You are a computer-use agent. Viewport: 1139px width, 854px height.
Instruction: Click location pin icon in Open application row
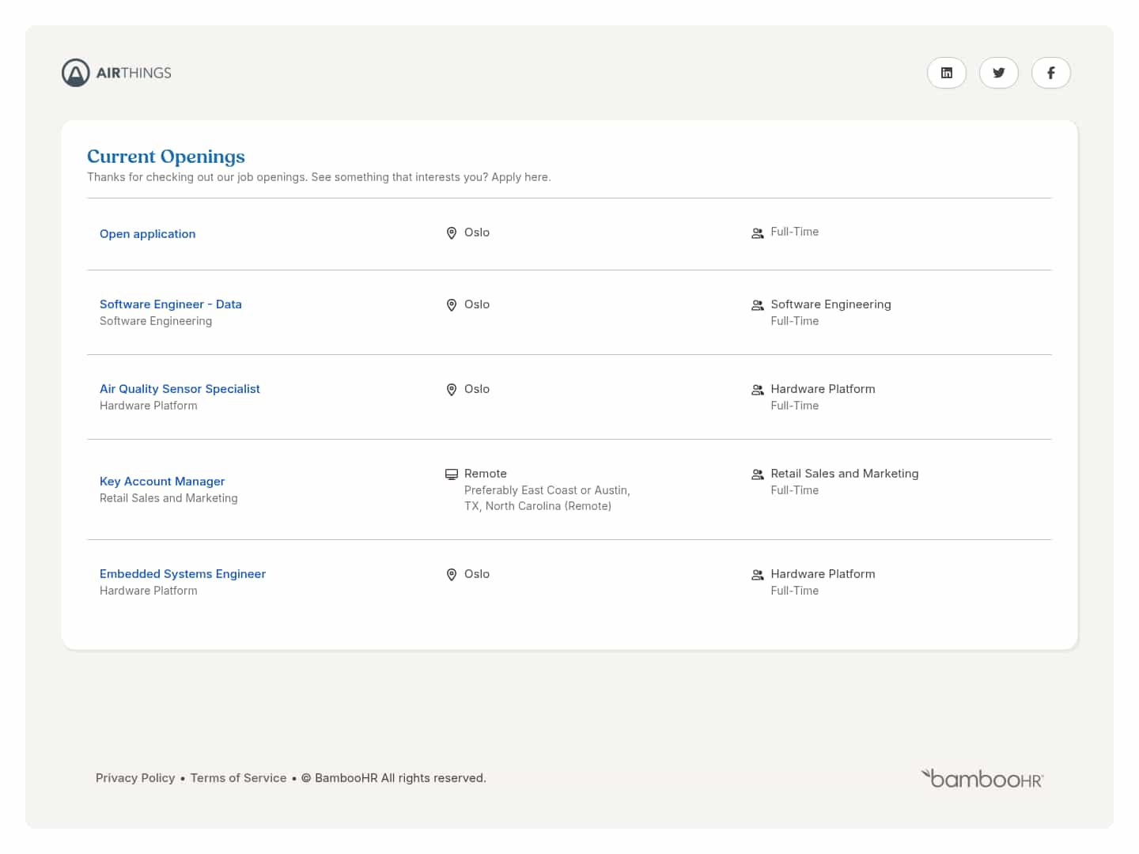452,233
